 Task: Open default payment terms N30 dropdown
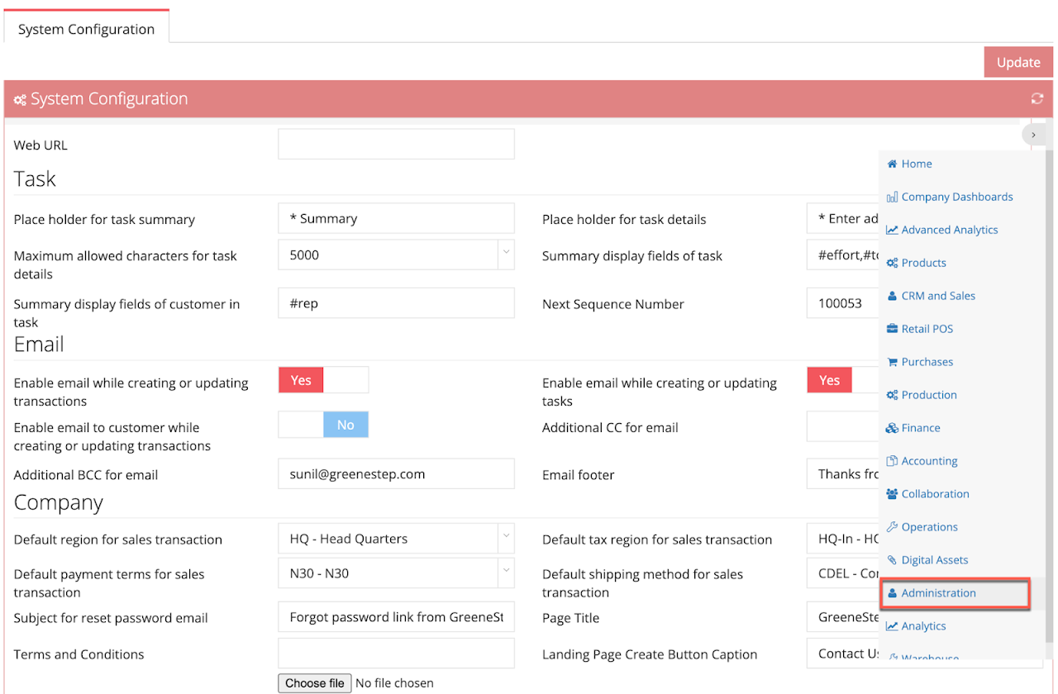[x=505, y=573]
